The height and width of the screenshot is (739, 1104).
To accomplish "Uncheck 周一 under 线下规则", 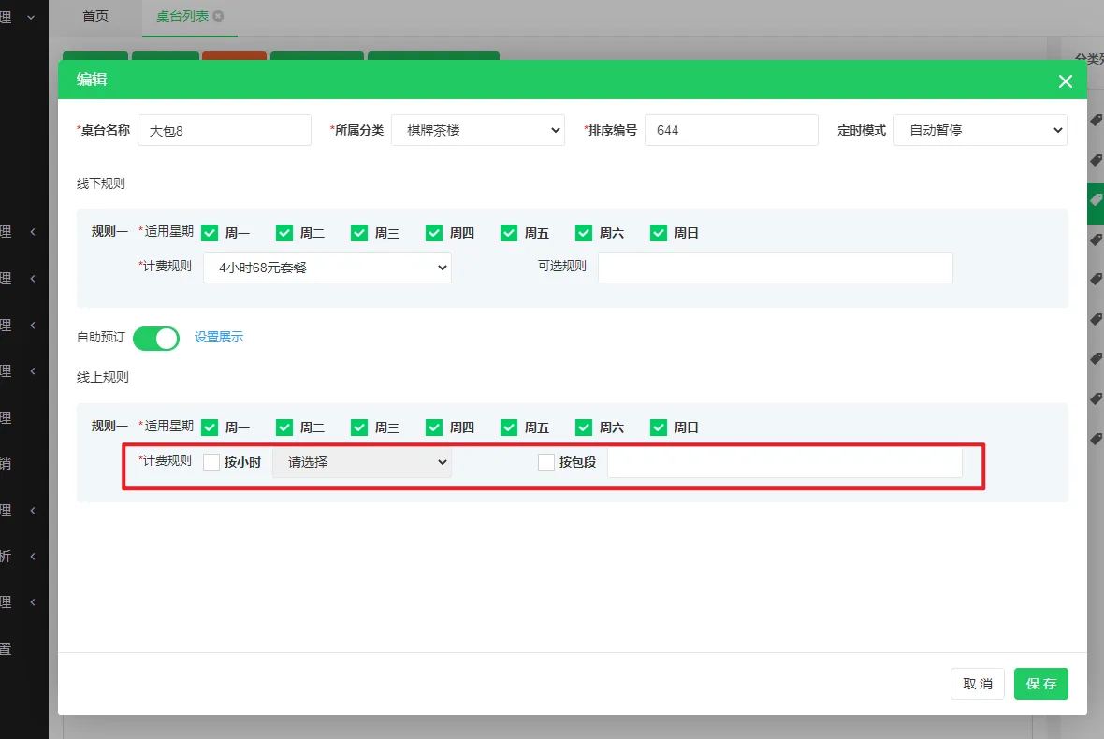I will [x=210, y=233].
